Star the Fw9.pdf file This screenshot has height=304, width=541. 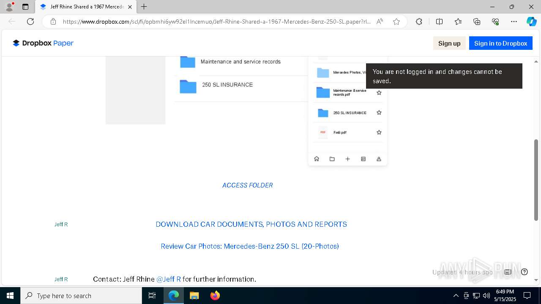click(x=379, y=132)
